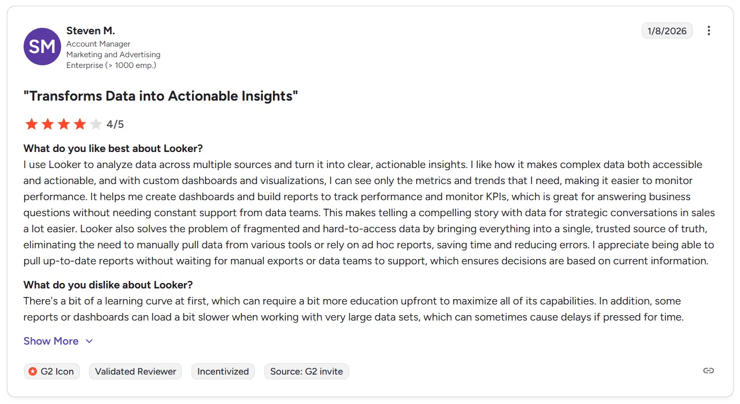Click the first rating star
The height and width of the screenshot is (404, 740).
(x=32, y=125)
